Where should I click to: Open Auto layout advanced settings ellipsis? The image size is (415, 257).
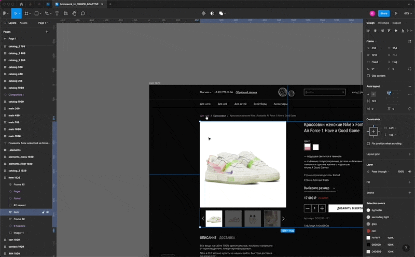(x=410, y=94)
